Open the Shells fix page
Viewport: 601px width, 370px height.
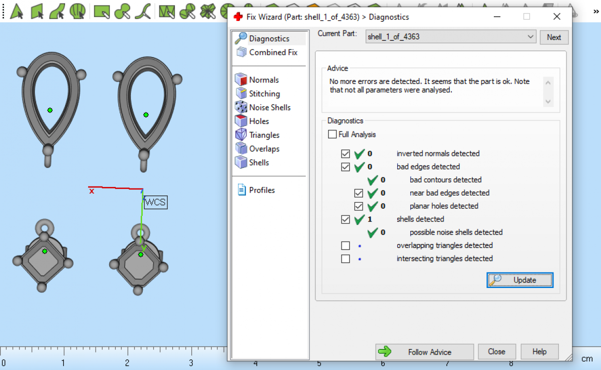coord(258,162)
